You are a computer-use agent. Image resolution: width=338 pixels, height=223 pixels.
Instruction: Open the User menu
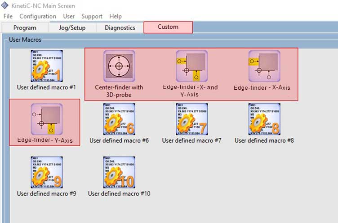(x=69, y=16)
